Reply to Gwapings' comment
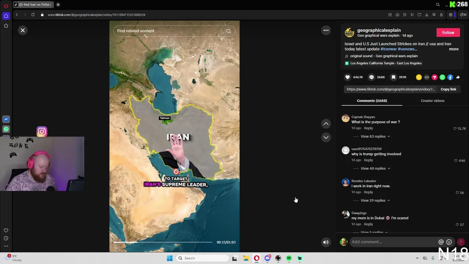Viewport: 469px width, 264px height. 368,224
